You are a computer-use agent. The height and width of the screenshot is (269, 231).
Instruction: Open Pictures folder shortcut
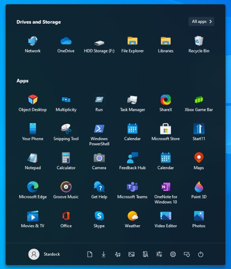[x=131, y=254]
